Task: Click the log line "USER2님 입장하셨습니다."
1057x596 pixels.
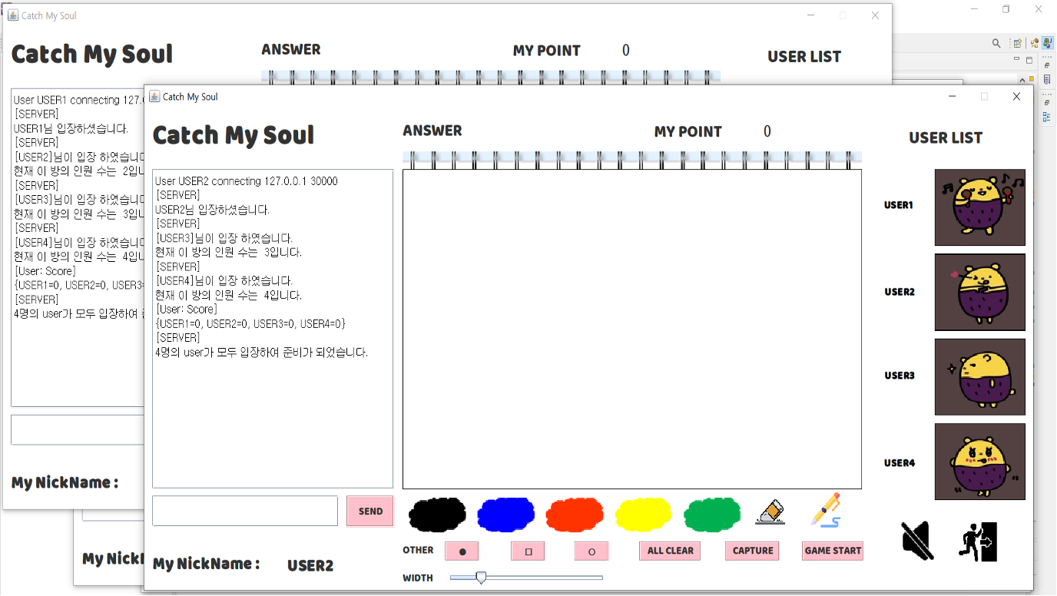Action: click(213, 210)
